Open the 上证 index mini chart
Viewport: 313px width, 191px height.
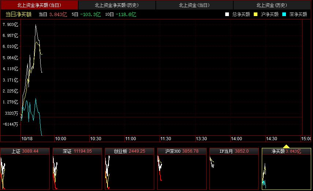pos(25,169)
